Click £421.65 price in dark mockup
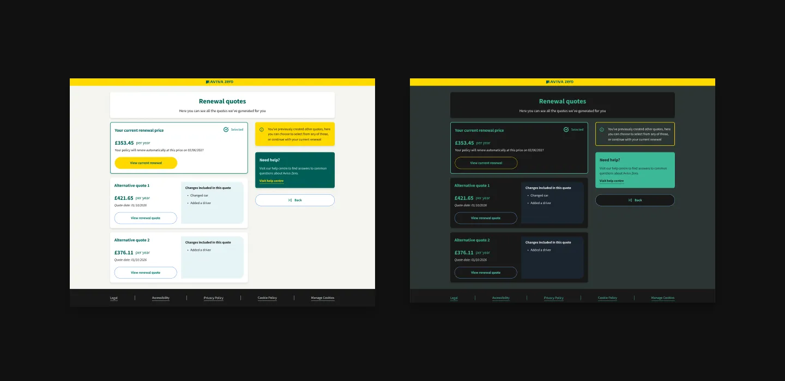Image resolution: width=785 pixels, height=381 pixels. pyautogui.click(x=464, y=198)
